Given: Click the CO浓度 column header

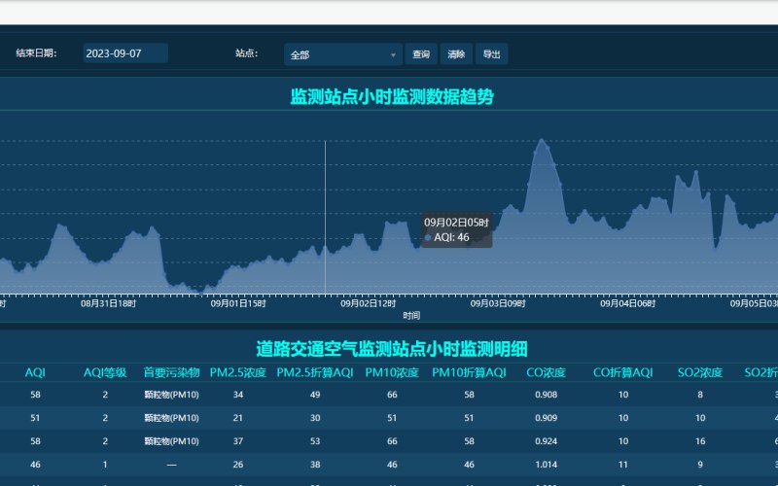Looking at the screenshot, I should coord(547,373).
